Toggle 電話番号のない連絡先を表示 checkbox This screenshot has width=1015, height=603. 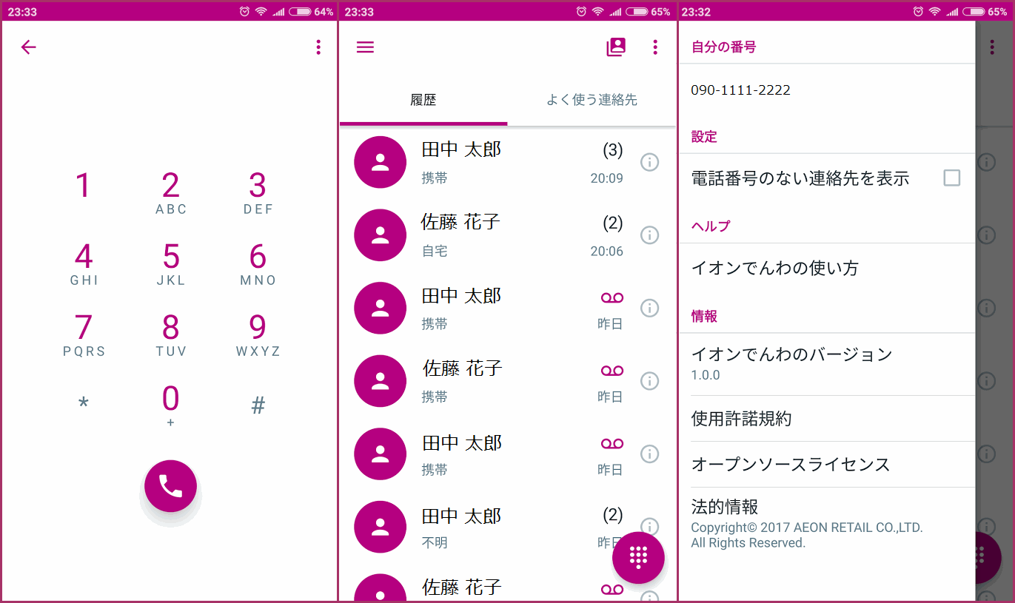click(952, 178)
